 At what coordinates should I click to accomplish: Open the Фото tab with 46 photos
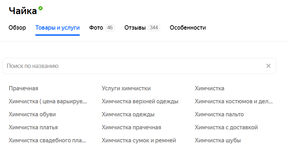[102, 27]
